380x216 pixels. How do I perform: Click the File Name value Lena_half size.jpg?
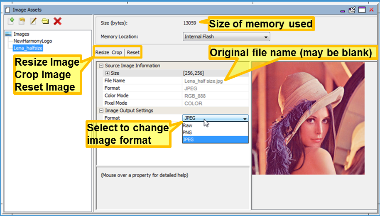tap(203, 81)
